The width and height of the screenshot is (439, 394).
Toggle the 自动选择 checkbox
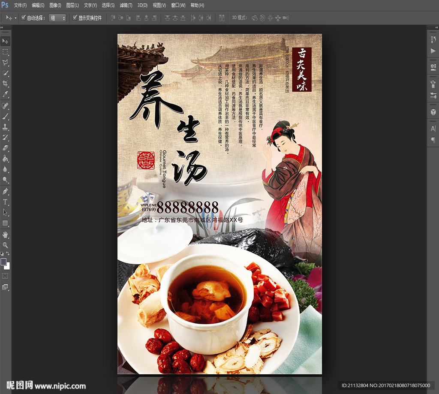click(24, 18)
